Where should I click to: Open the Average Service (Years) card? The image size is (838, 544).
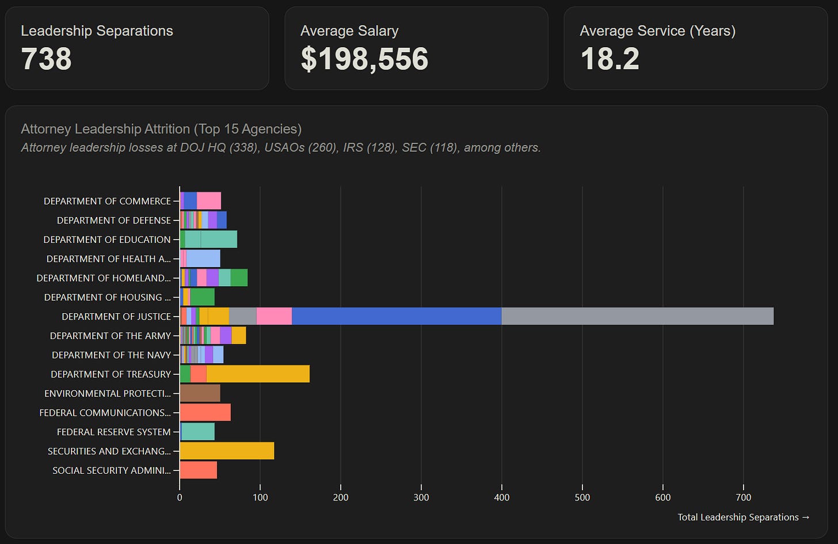(696, 48)
